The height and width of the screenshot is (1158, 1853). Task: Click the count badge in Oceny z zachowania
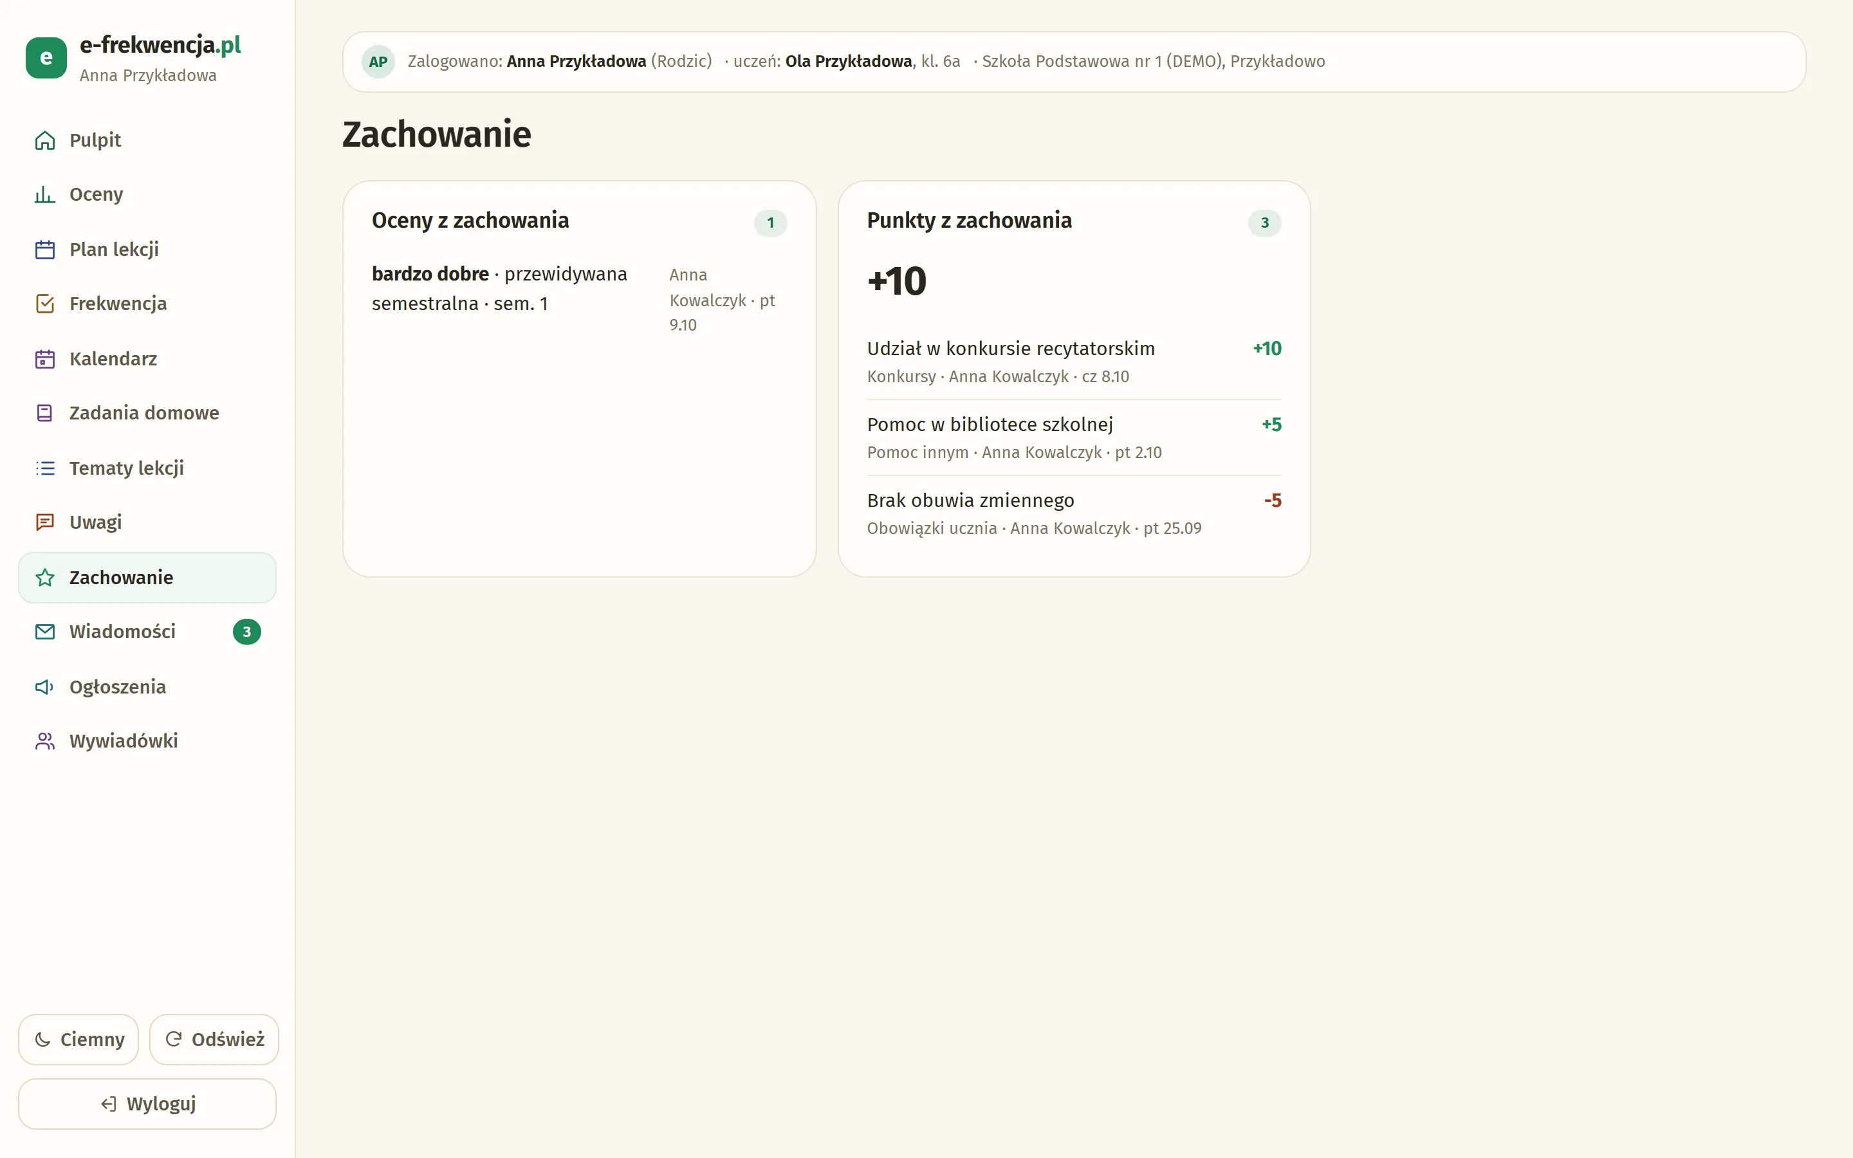[770, 223]
